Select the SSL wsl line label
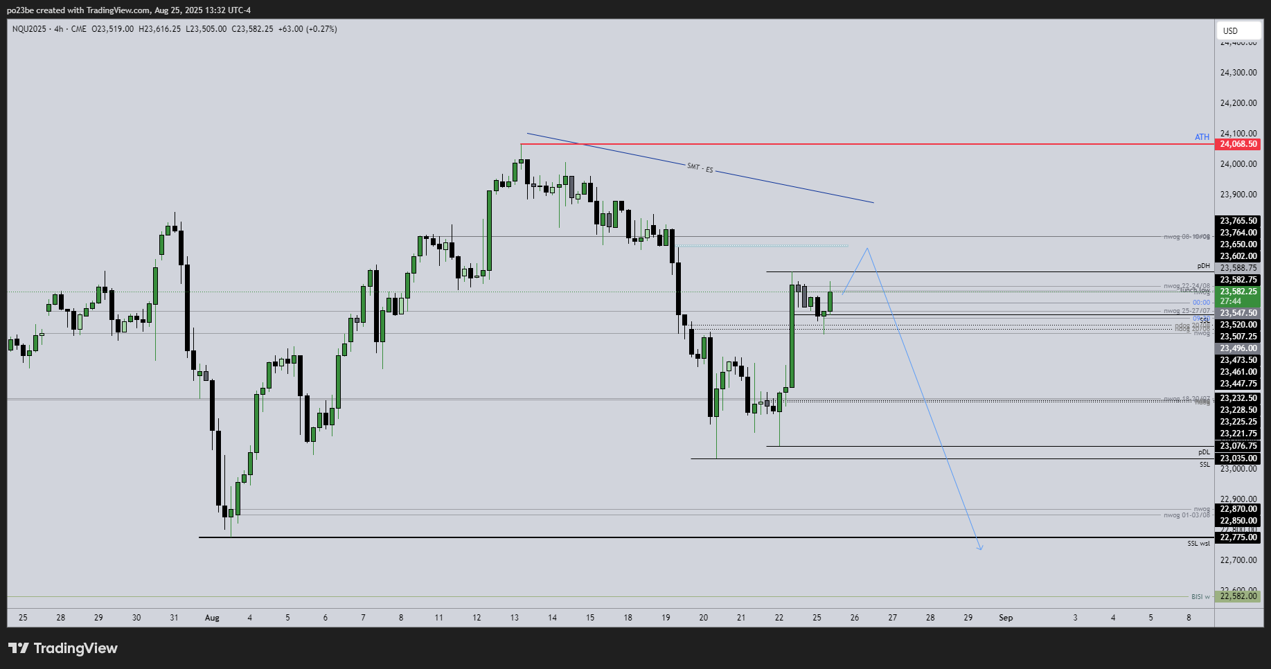Screen dimensions: 1271x669 coord(1198,544)
